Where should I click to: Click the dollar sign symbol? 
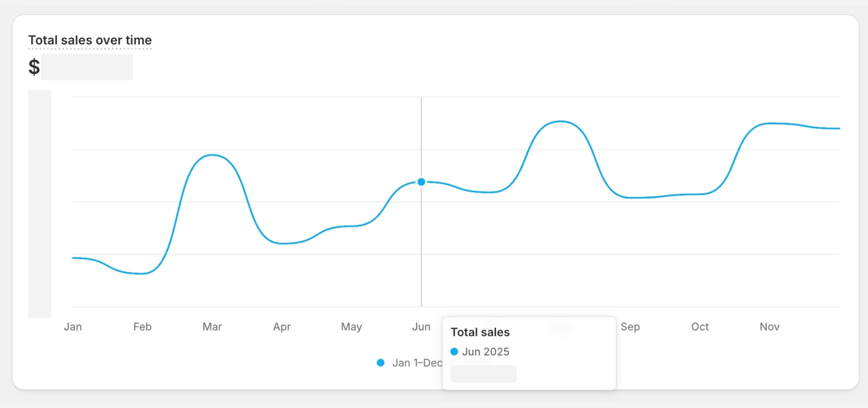coord(34,67)
